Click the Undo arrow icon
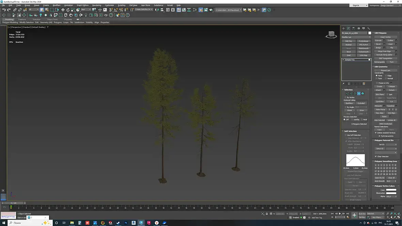Screen dimensions: 402x226 point(4,10)
